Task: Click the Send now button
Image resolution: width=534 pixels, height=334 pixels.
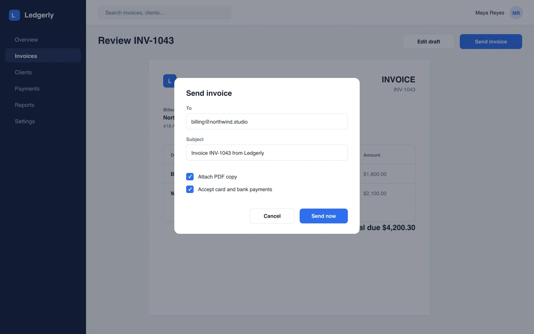Action: [324, 216]
